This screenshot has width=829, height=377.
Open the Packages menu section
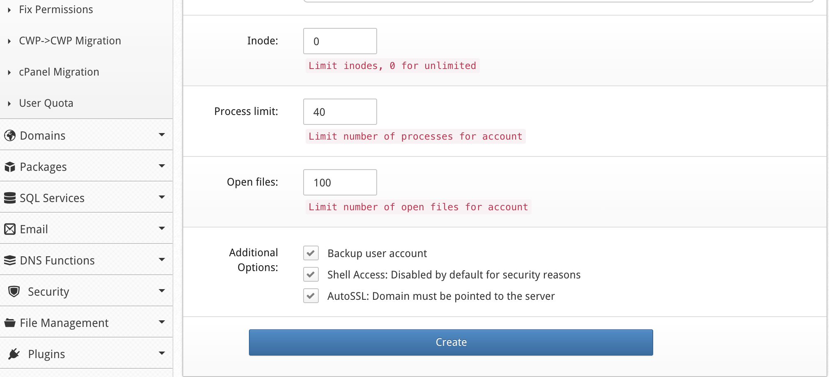(86, 166)
